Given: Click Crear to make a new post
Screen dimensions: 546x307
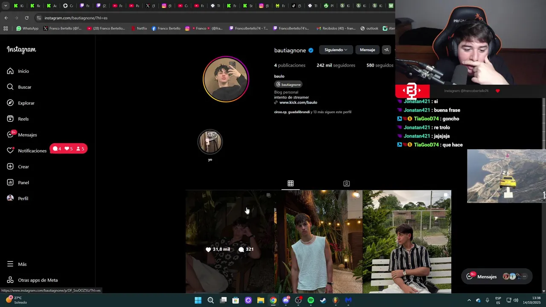Looking at the screenshot, I should tap(18, 167).
